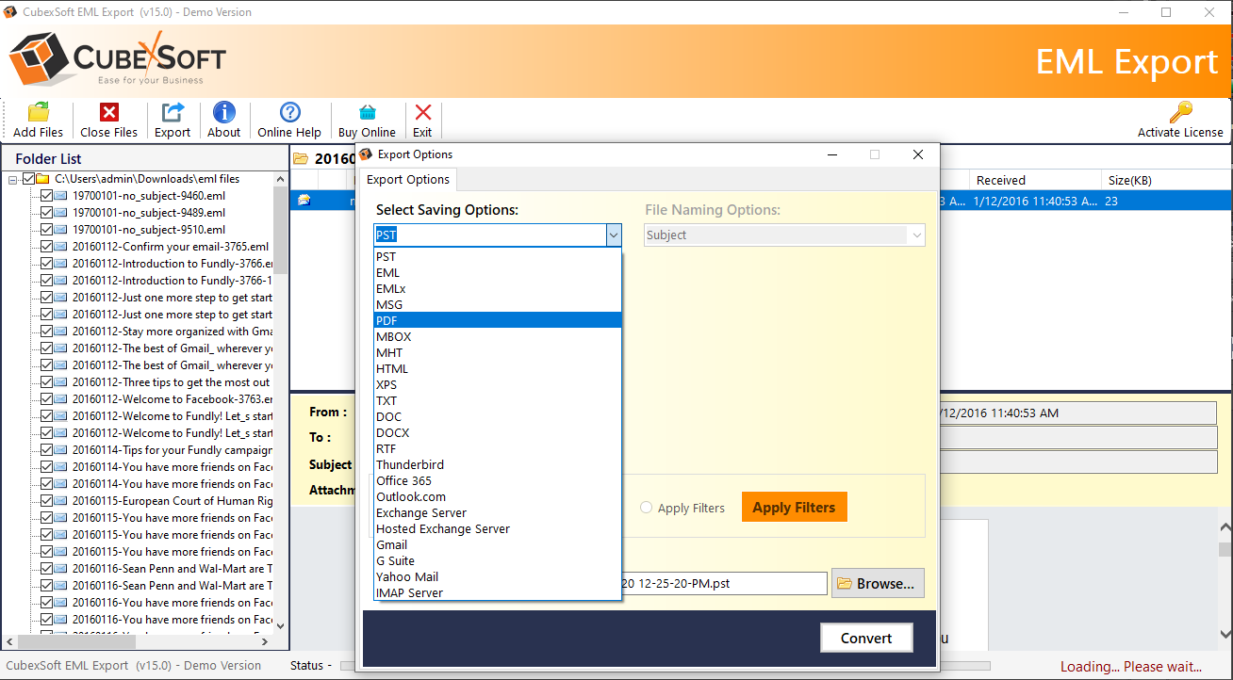
Task: Choose EMLx from the saving options list
Action: coord(498,288)
